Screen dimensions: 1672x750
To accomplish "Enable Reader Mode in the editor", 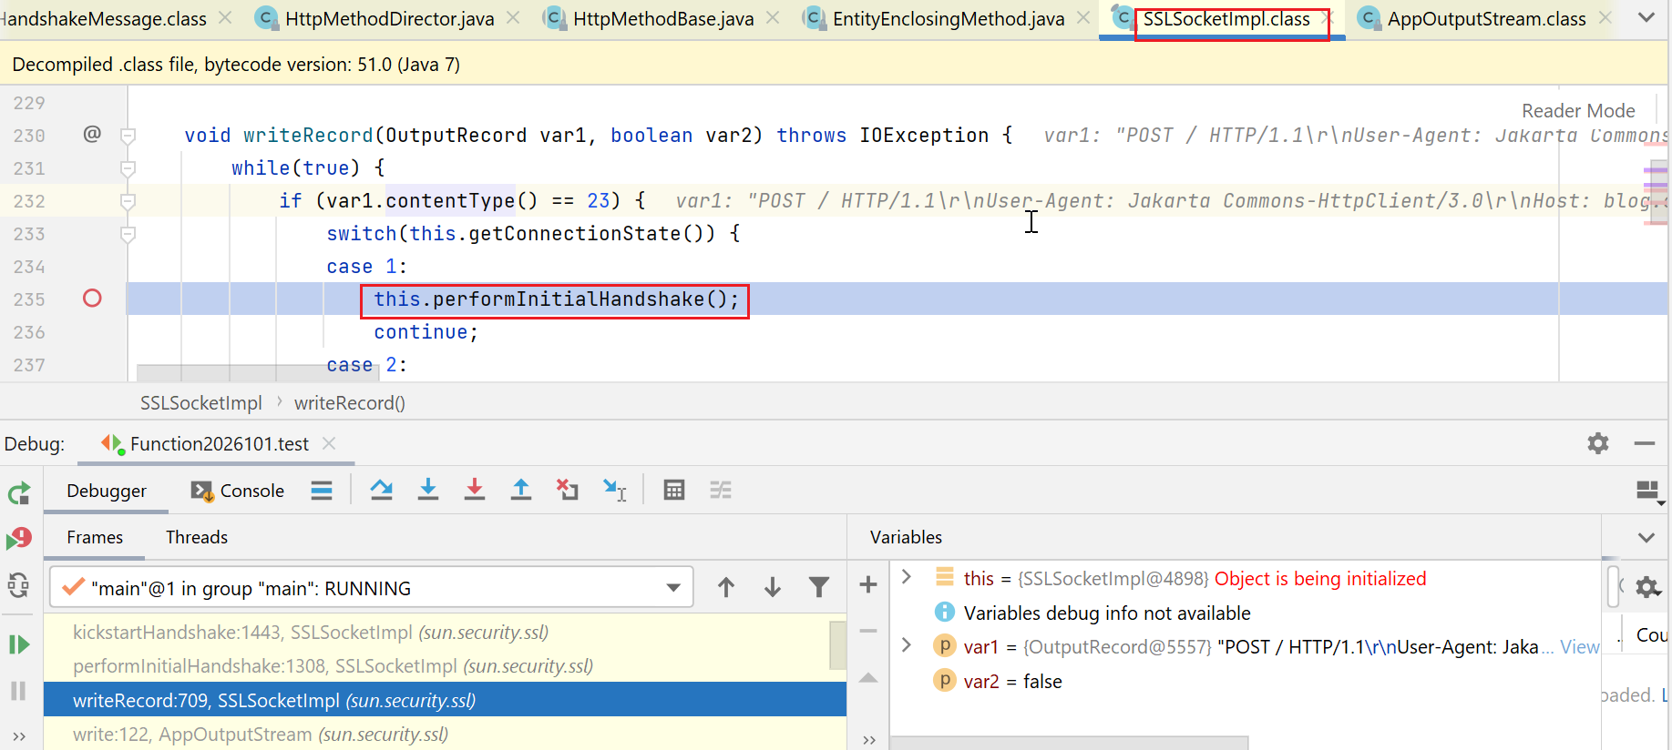I will click(x=1578, y=111).
